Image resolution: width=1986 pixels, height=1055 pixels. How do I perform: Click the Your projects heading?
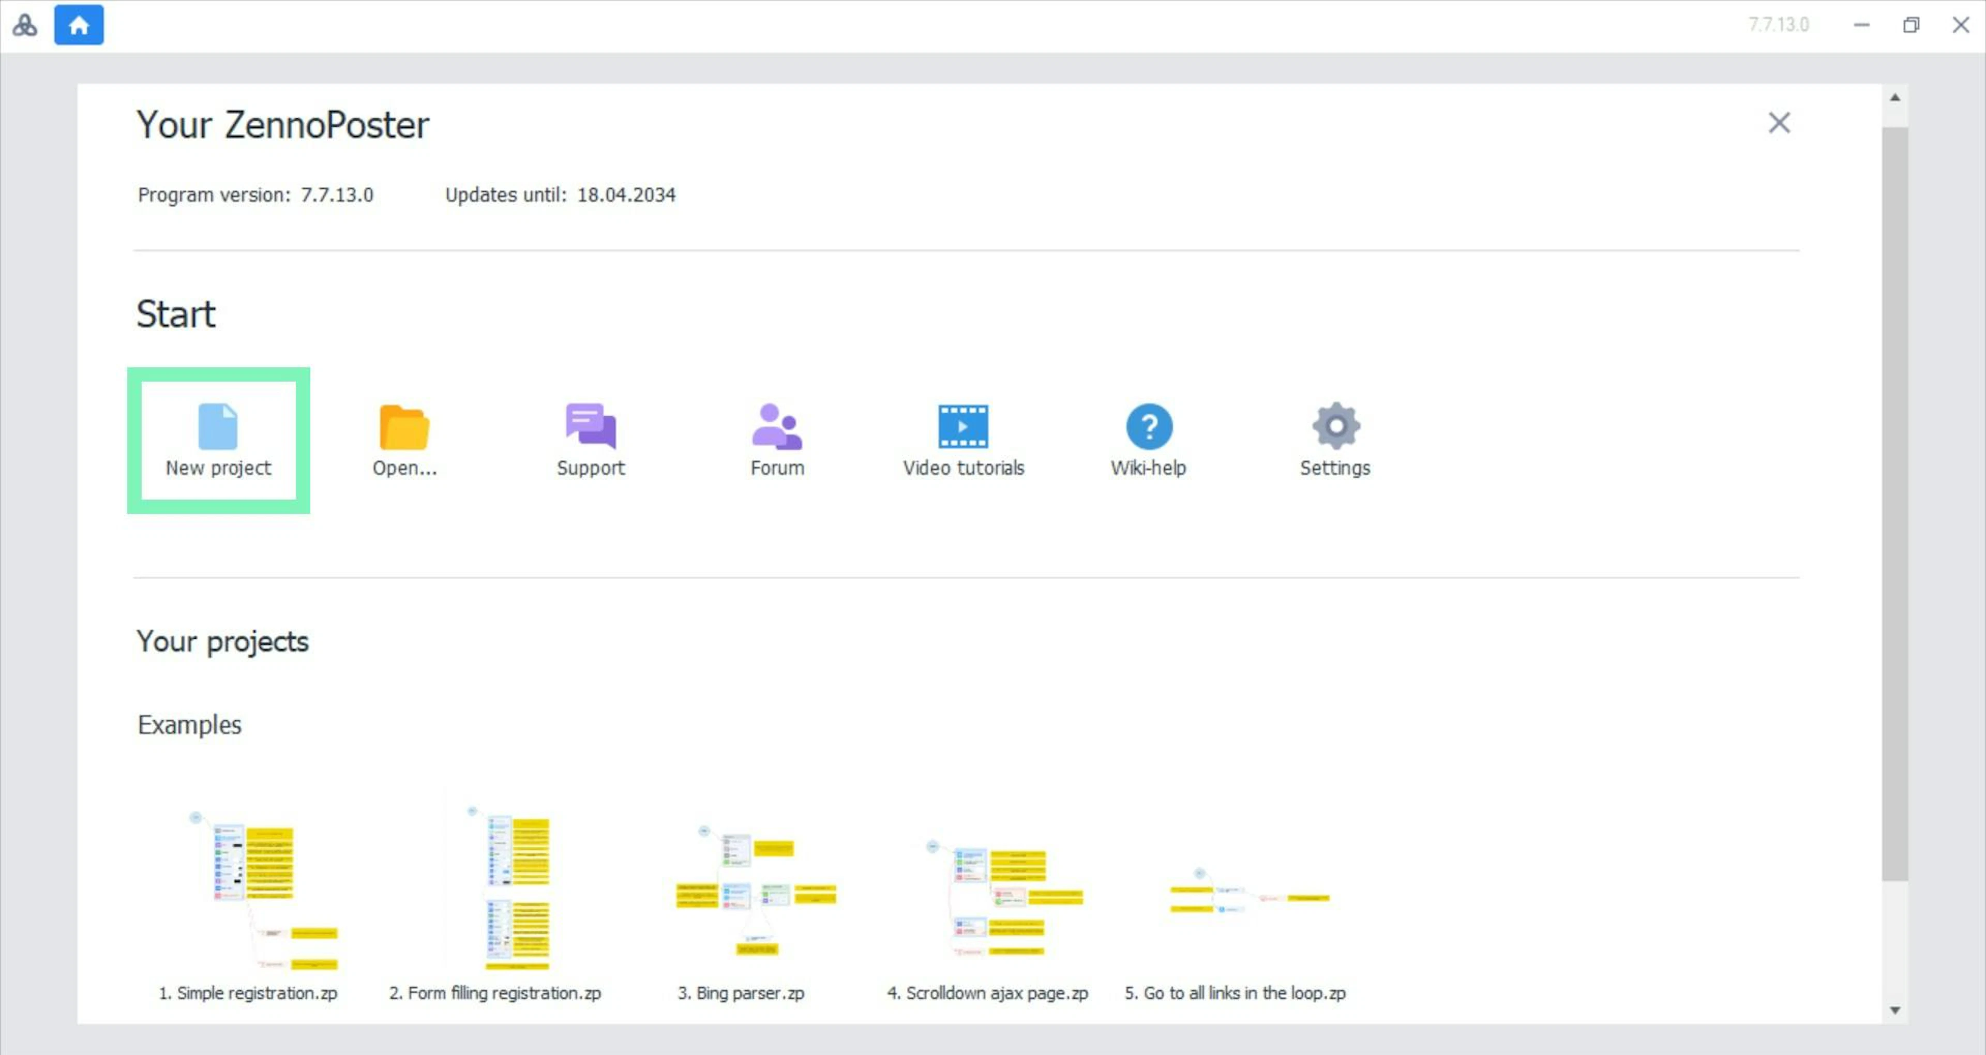pyautogui.click(x=223, y=642)
